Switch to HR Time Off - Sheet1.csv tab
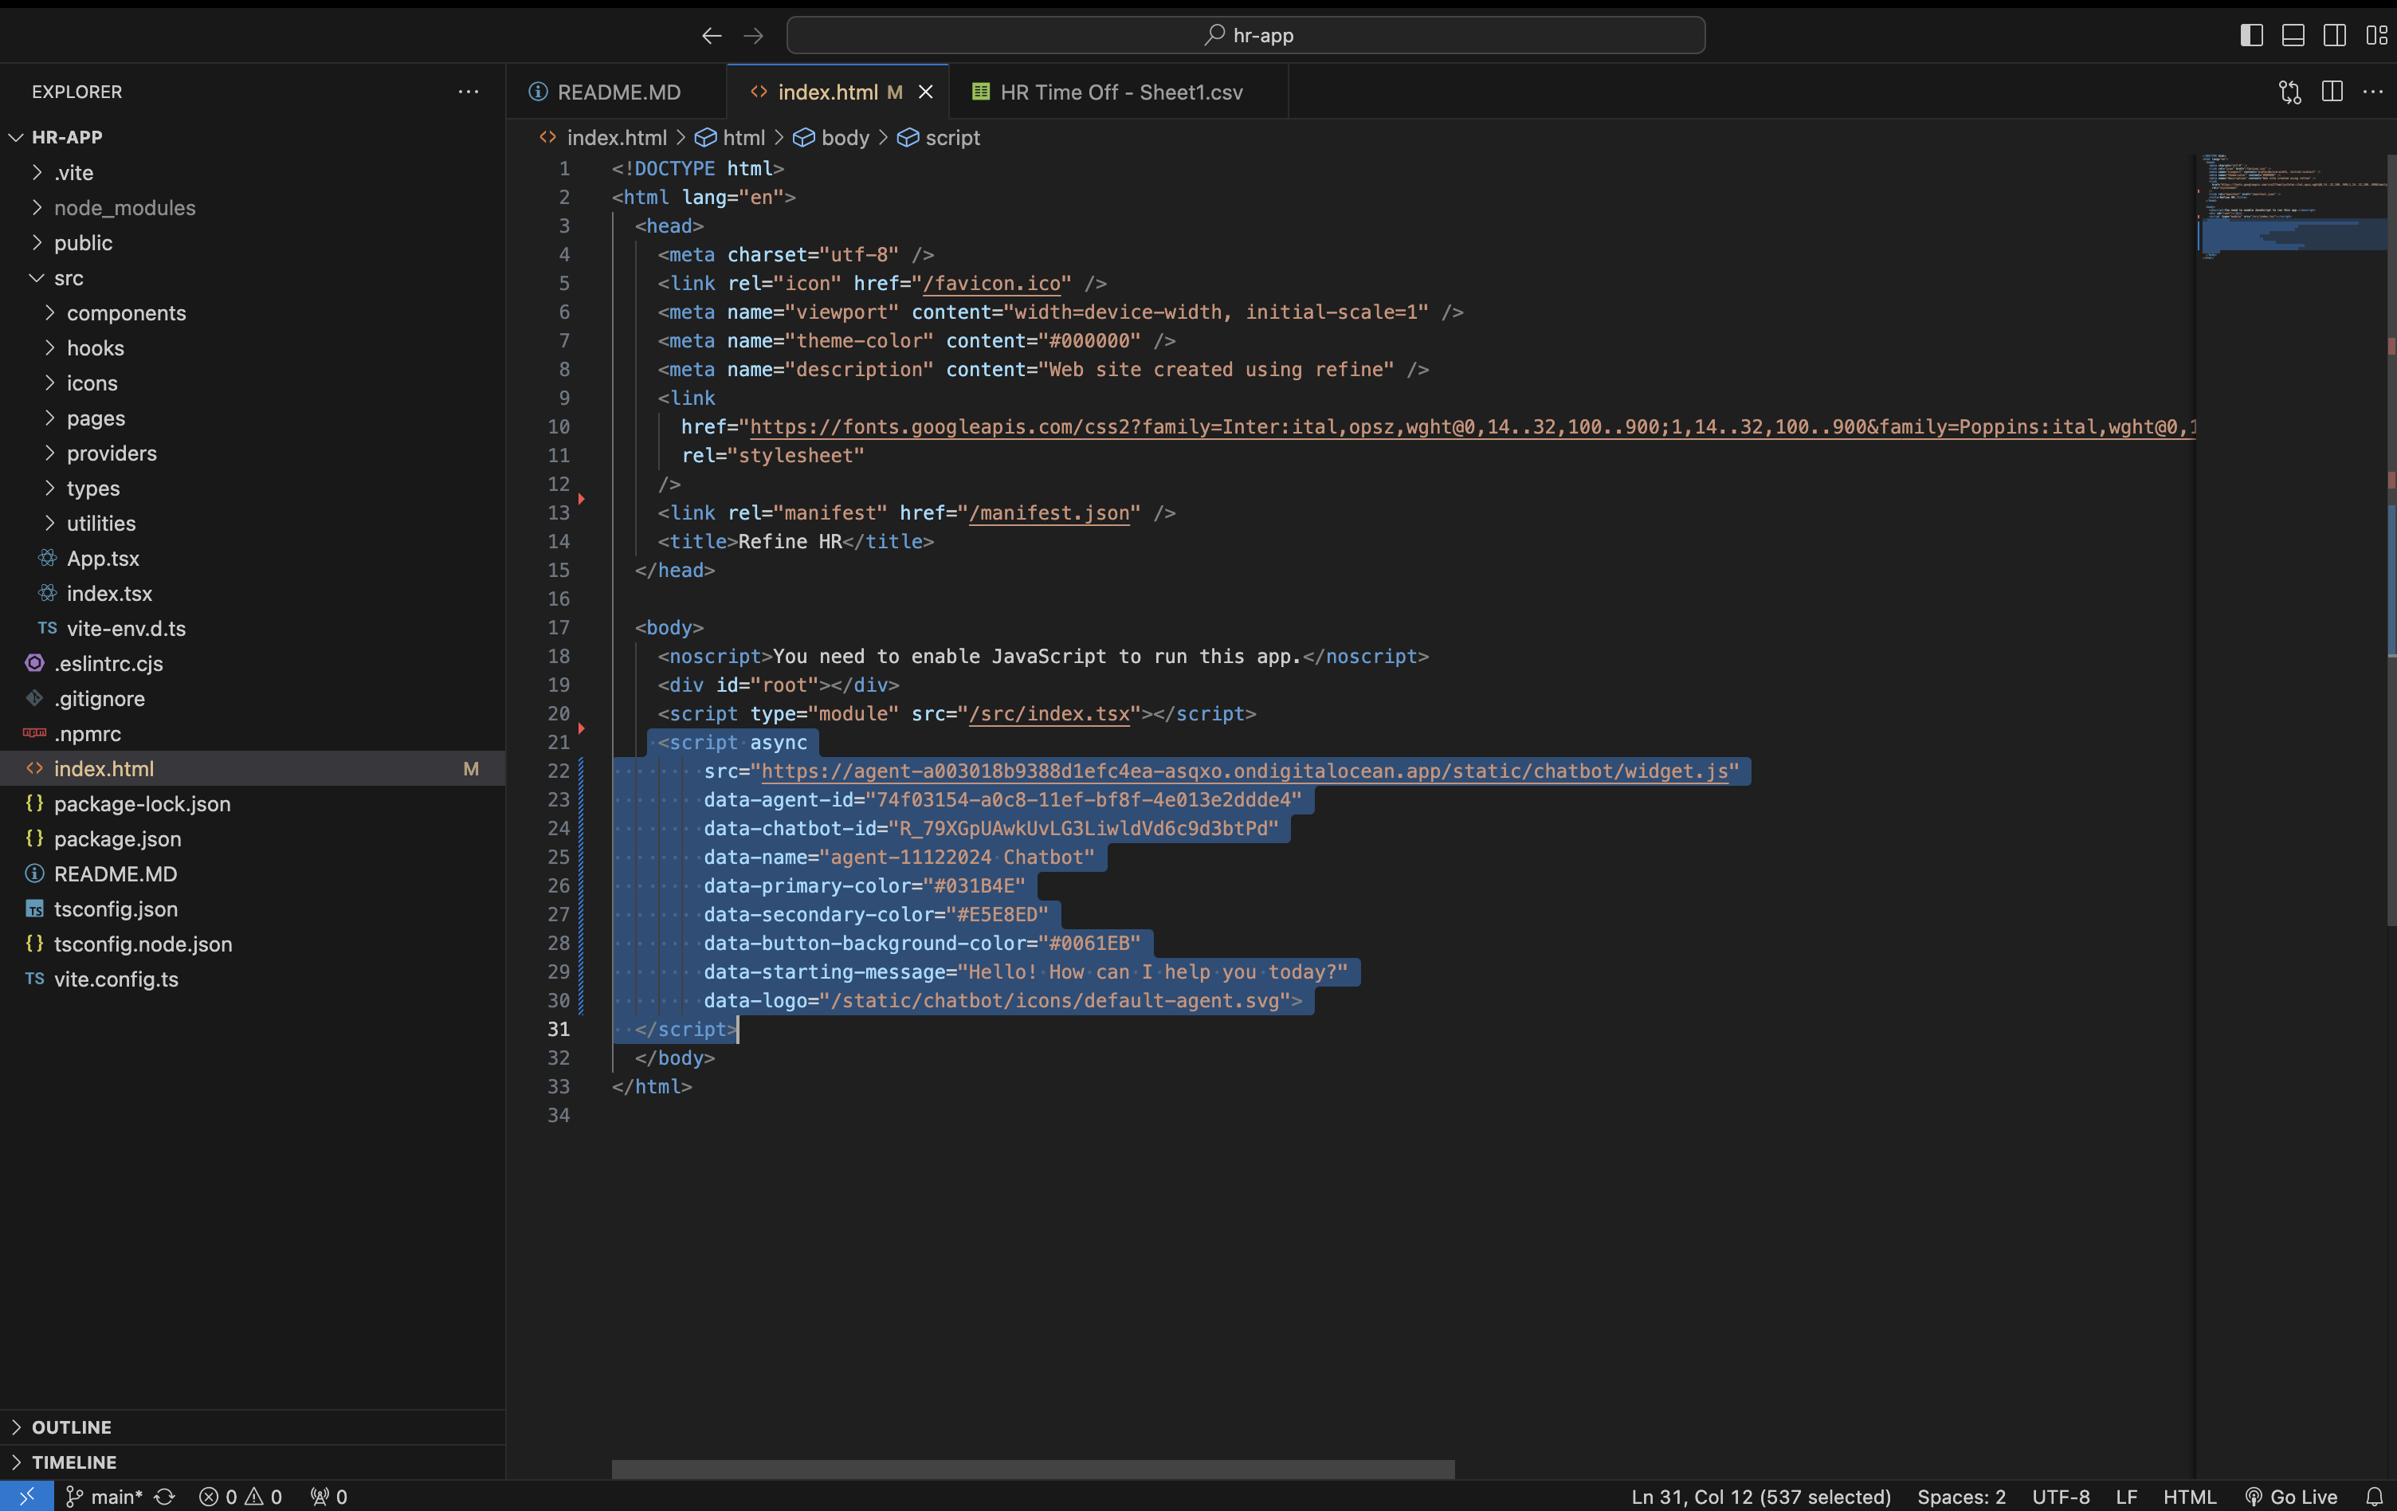This screenshot has width=2397, height=1511. (x=1120, y=92)
